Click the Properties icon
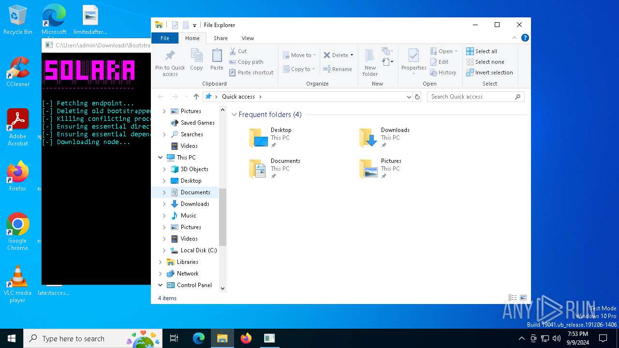Viewport: 619px width, 348px height. 413,56
